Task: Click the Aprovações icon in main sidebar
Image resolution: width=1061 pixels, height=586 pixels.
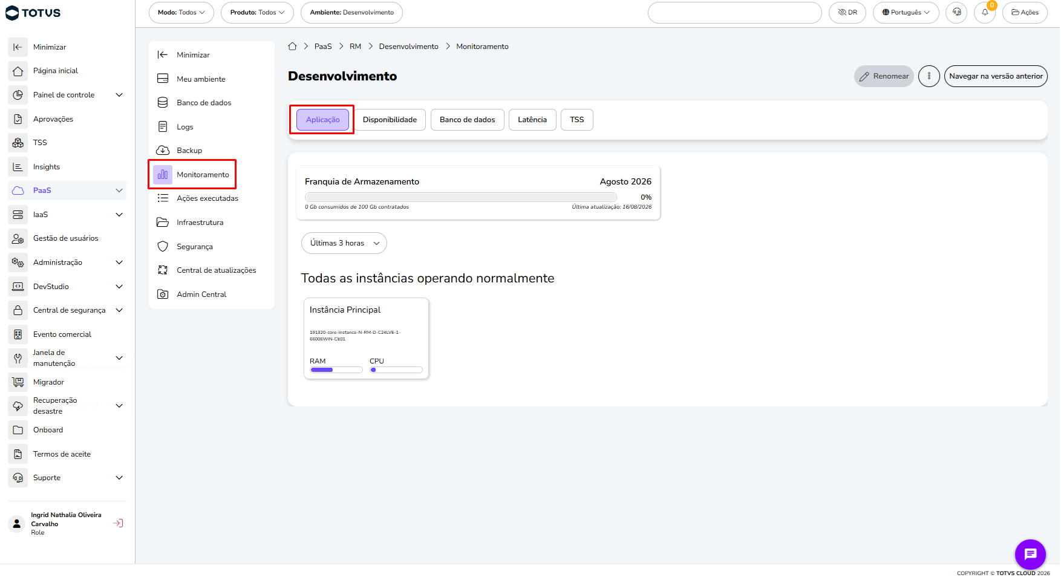Action: (18, 119)
